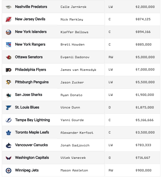
Task: Click the Winnipeg Jets logo
Action: [8, 171]
